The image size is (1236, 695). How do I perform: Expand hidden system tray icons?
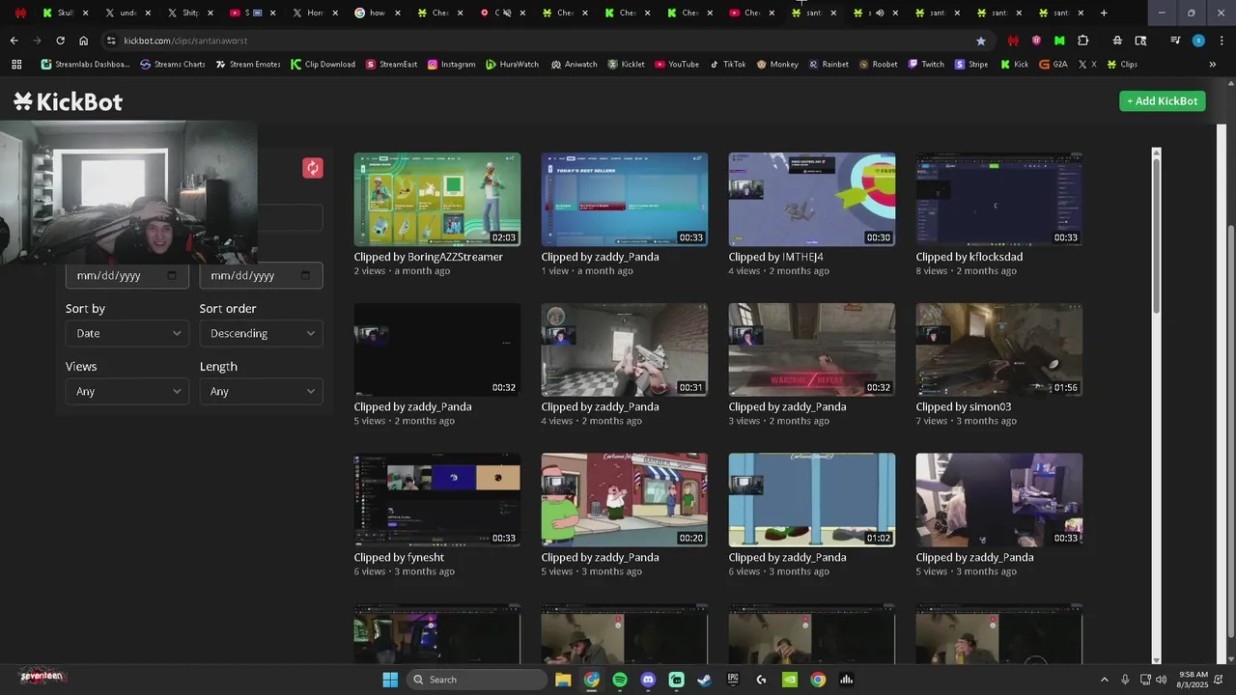(1106, 680)
